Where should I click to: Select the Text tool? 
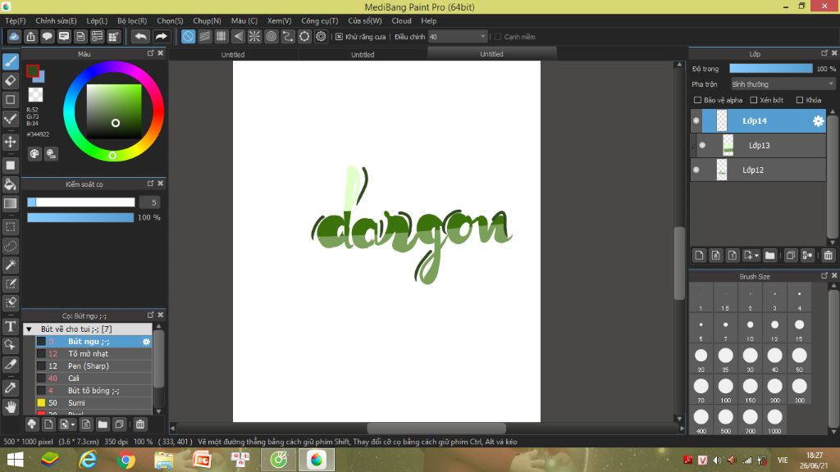(10, 326)
